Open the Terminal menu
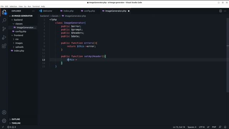Screen dimensions: 229x129 [x=36, y=6]
